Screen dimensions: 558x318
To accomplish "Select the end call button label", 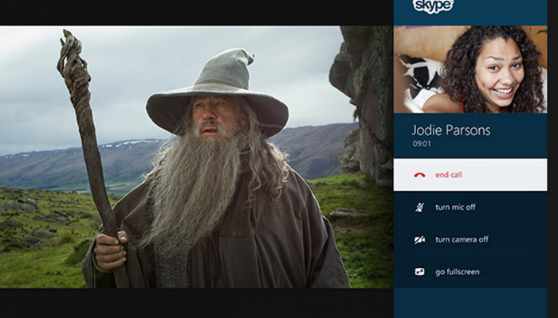I will coord(449,175).
